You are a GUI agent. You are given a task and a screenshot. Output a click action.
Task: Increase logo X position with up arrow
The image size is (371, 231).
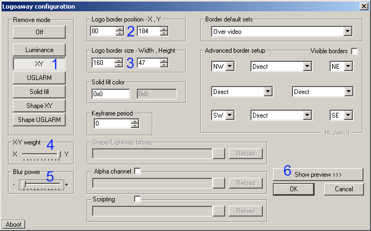[x=120, y=29]
